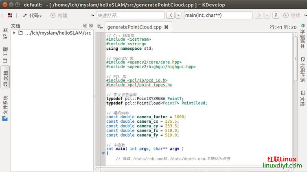Open the history dropdown arrow beside back button
This screenshot has width=307, height=172.
[178, 15]
